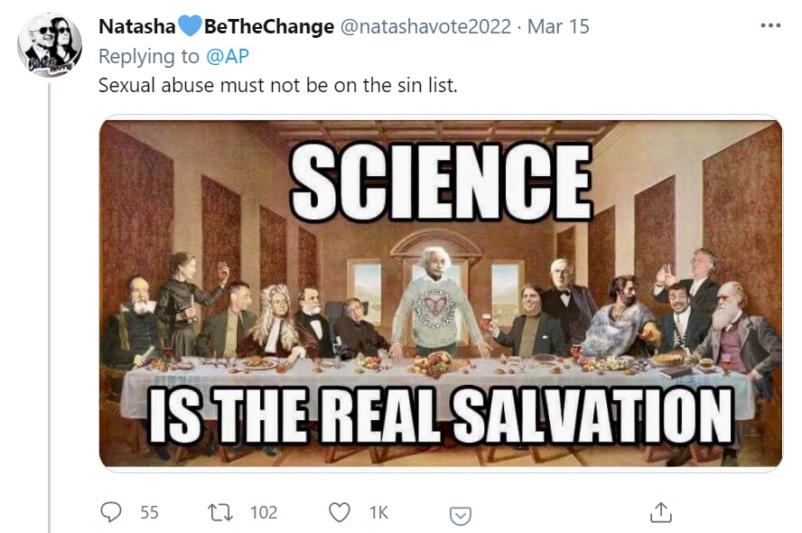Image resolution: width=802 pixels, height=533 pixels.
Task: Open the @AP mention link
Action: click(x=227, y=56)
